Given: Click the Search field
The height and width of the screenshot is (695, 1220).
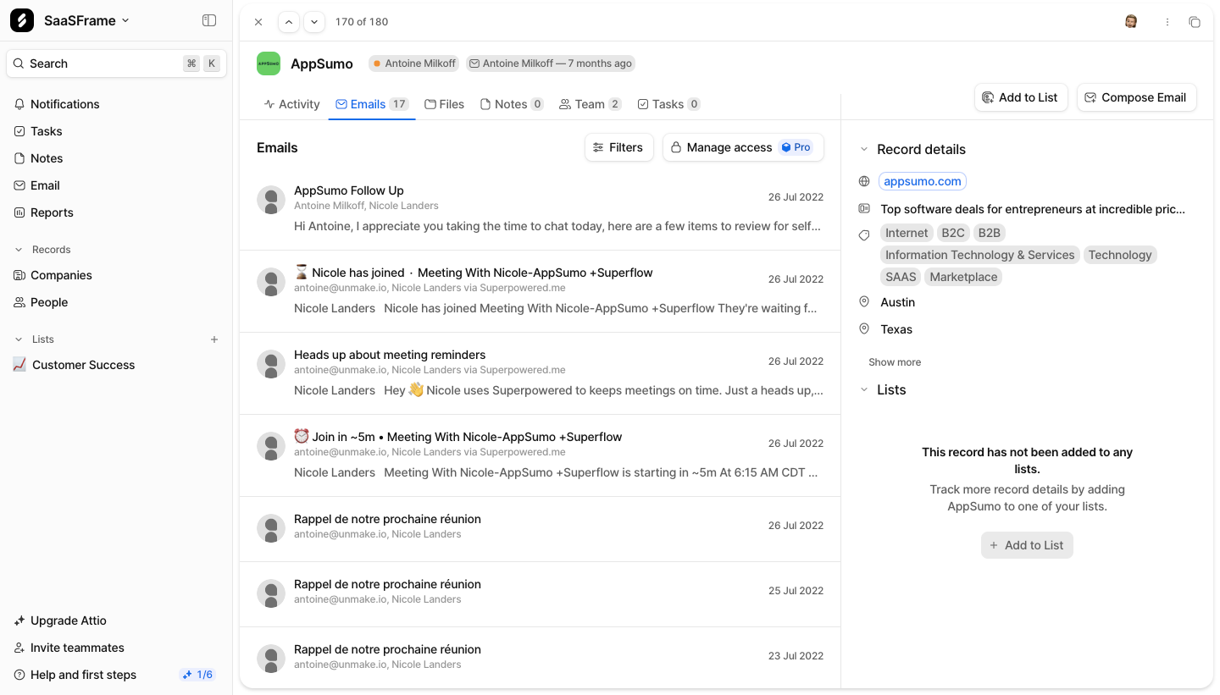Looking at the screenshot, I should click(116, 63).
